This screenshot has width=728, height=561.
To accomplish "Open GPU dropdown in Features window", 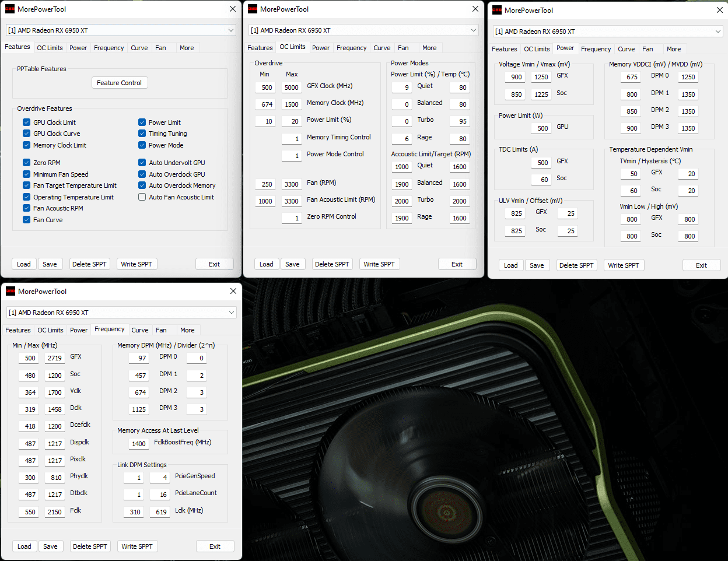I will tap(121, 30).
